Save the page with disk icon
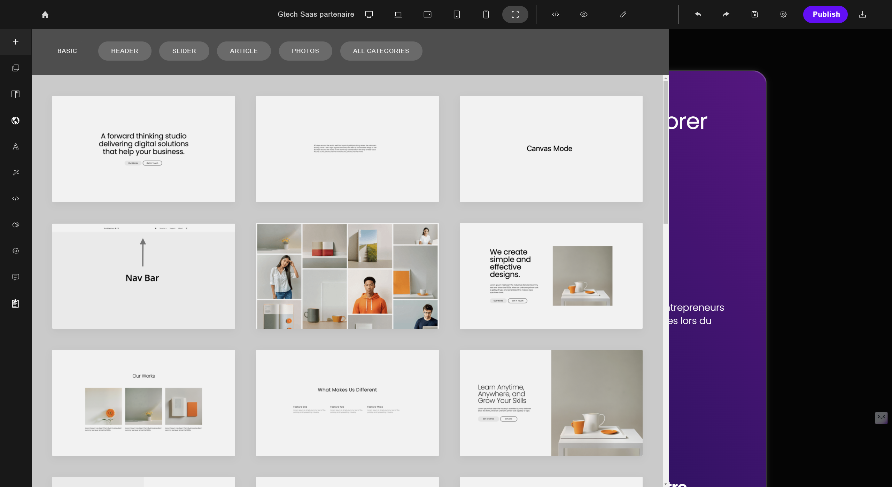The width and height of the screenshot is (892, 487). coord(754,14)
